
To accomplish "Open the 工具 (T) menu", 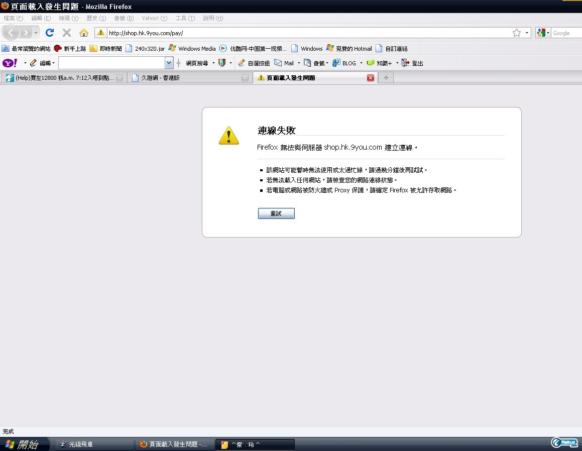I will [x=185, y=18].
